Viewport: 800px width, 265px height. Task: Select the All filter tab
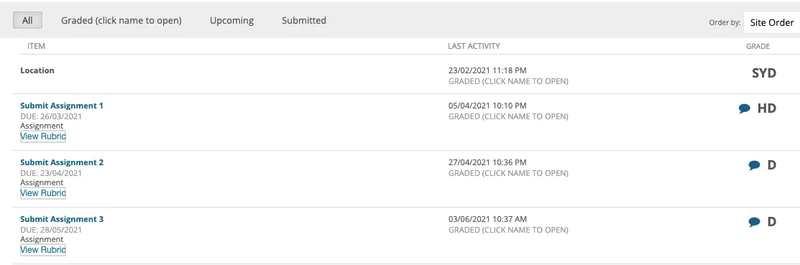(x=27, y=20)
